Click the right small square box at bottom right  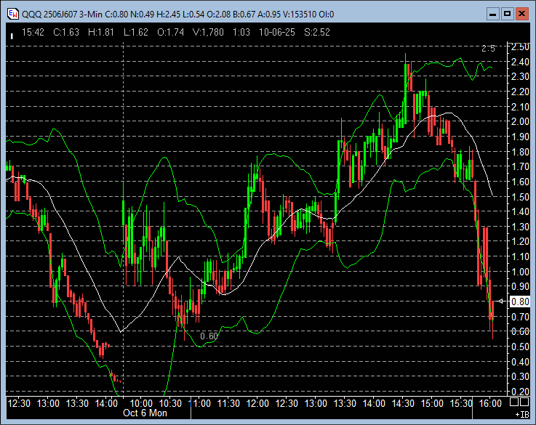(525, 401)
